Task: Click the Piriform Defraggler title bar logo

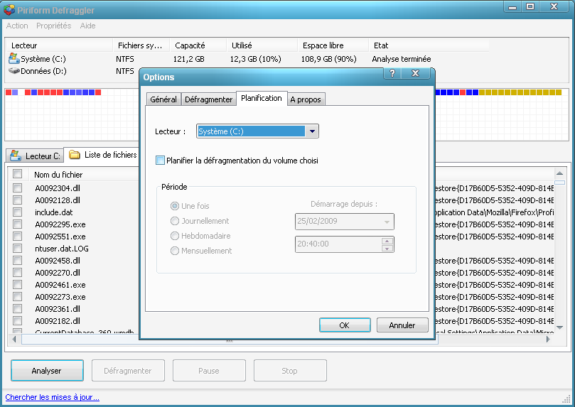Action: coord(9,10)
